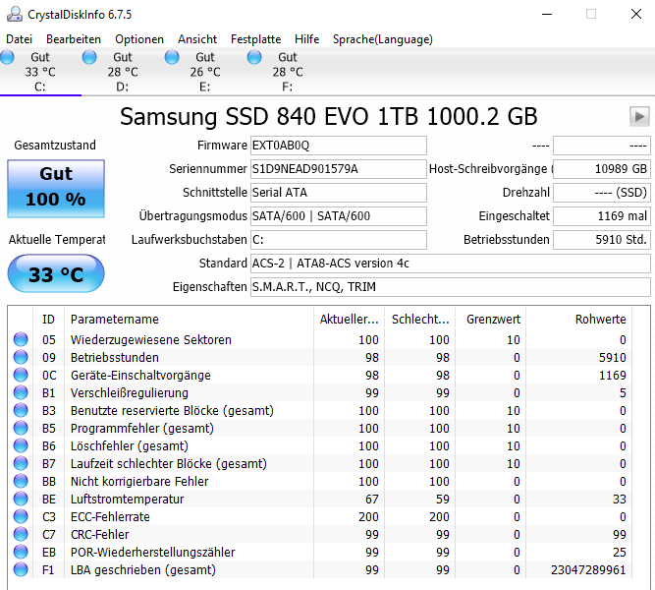Click status orb for Wiederzugewiesene Sektoren row

pyautogui.click(x=21, y=339)
